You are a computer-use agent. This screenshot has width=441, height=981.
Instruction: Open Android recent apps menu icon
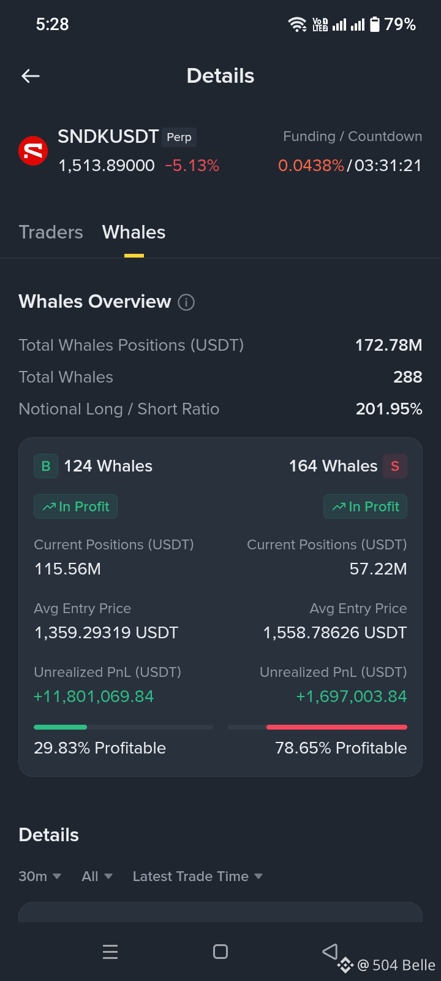(x=110, y=952)
